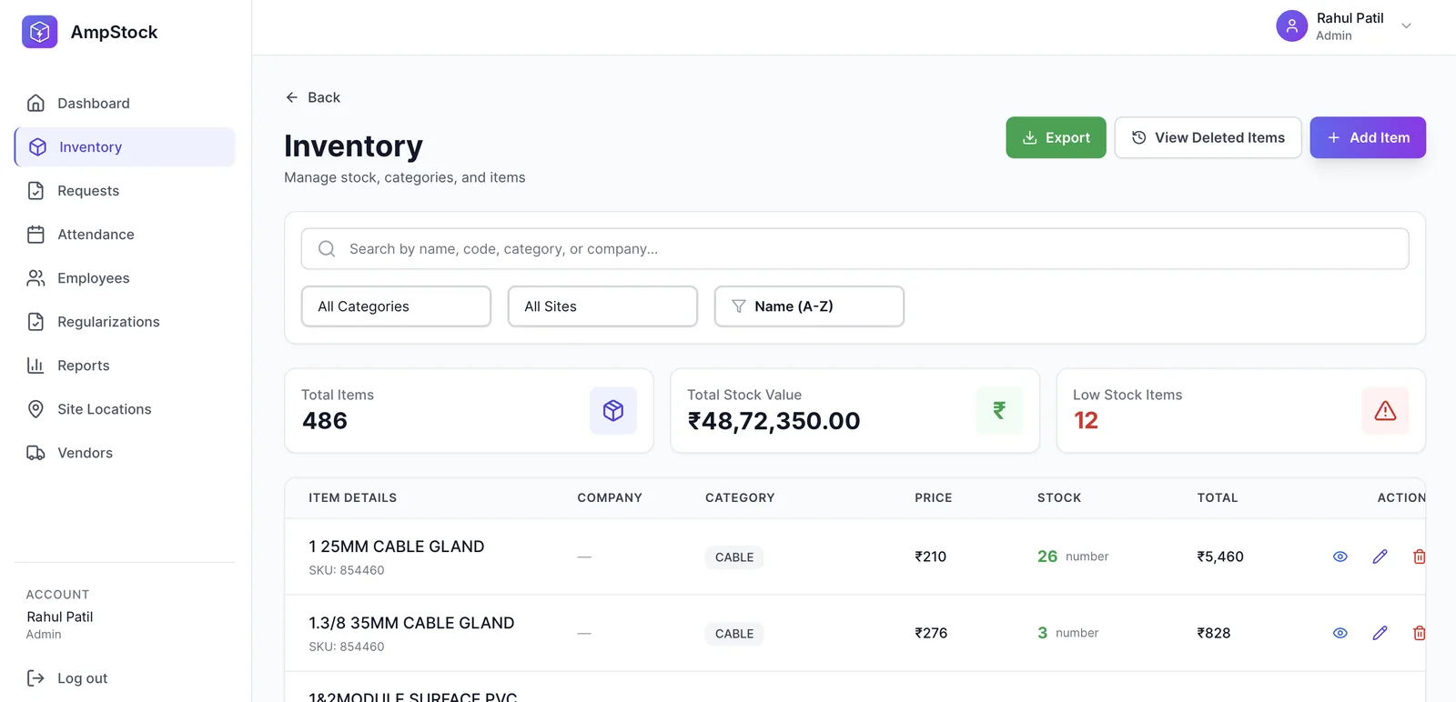This screenshot has height=702, width=1456.
Task: Delete the 1 25MM CABLE GLAND item
Action: coord(1419,557)
